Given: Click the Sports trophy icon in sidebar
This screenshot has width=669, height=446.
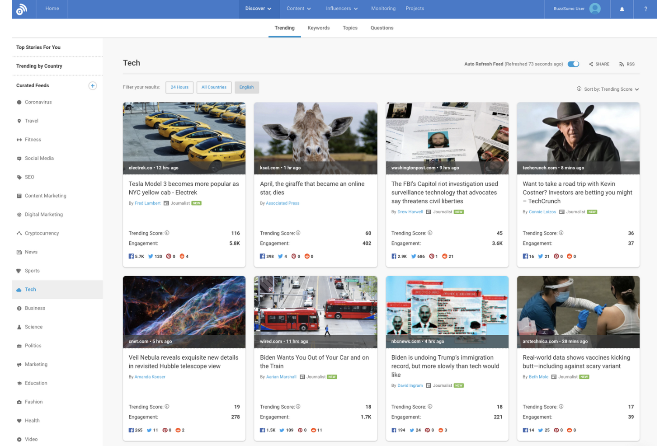Looking at the screenshot, I should (x=19, y=271).
